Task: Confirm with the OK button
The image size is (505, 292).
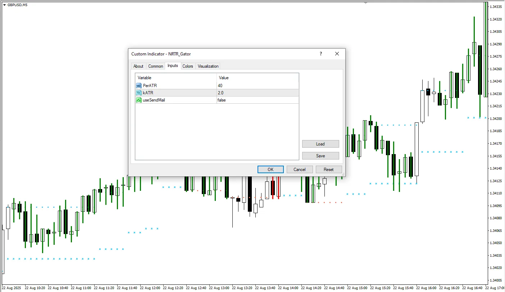Action: [x=270, y=170]
